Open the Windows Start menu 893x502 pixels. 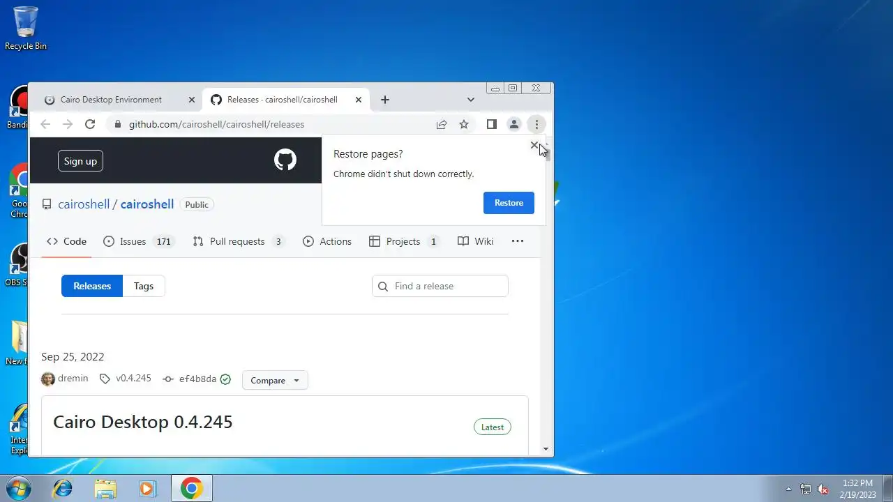(x=20, y=488)
